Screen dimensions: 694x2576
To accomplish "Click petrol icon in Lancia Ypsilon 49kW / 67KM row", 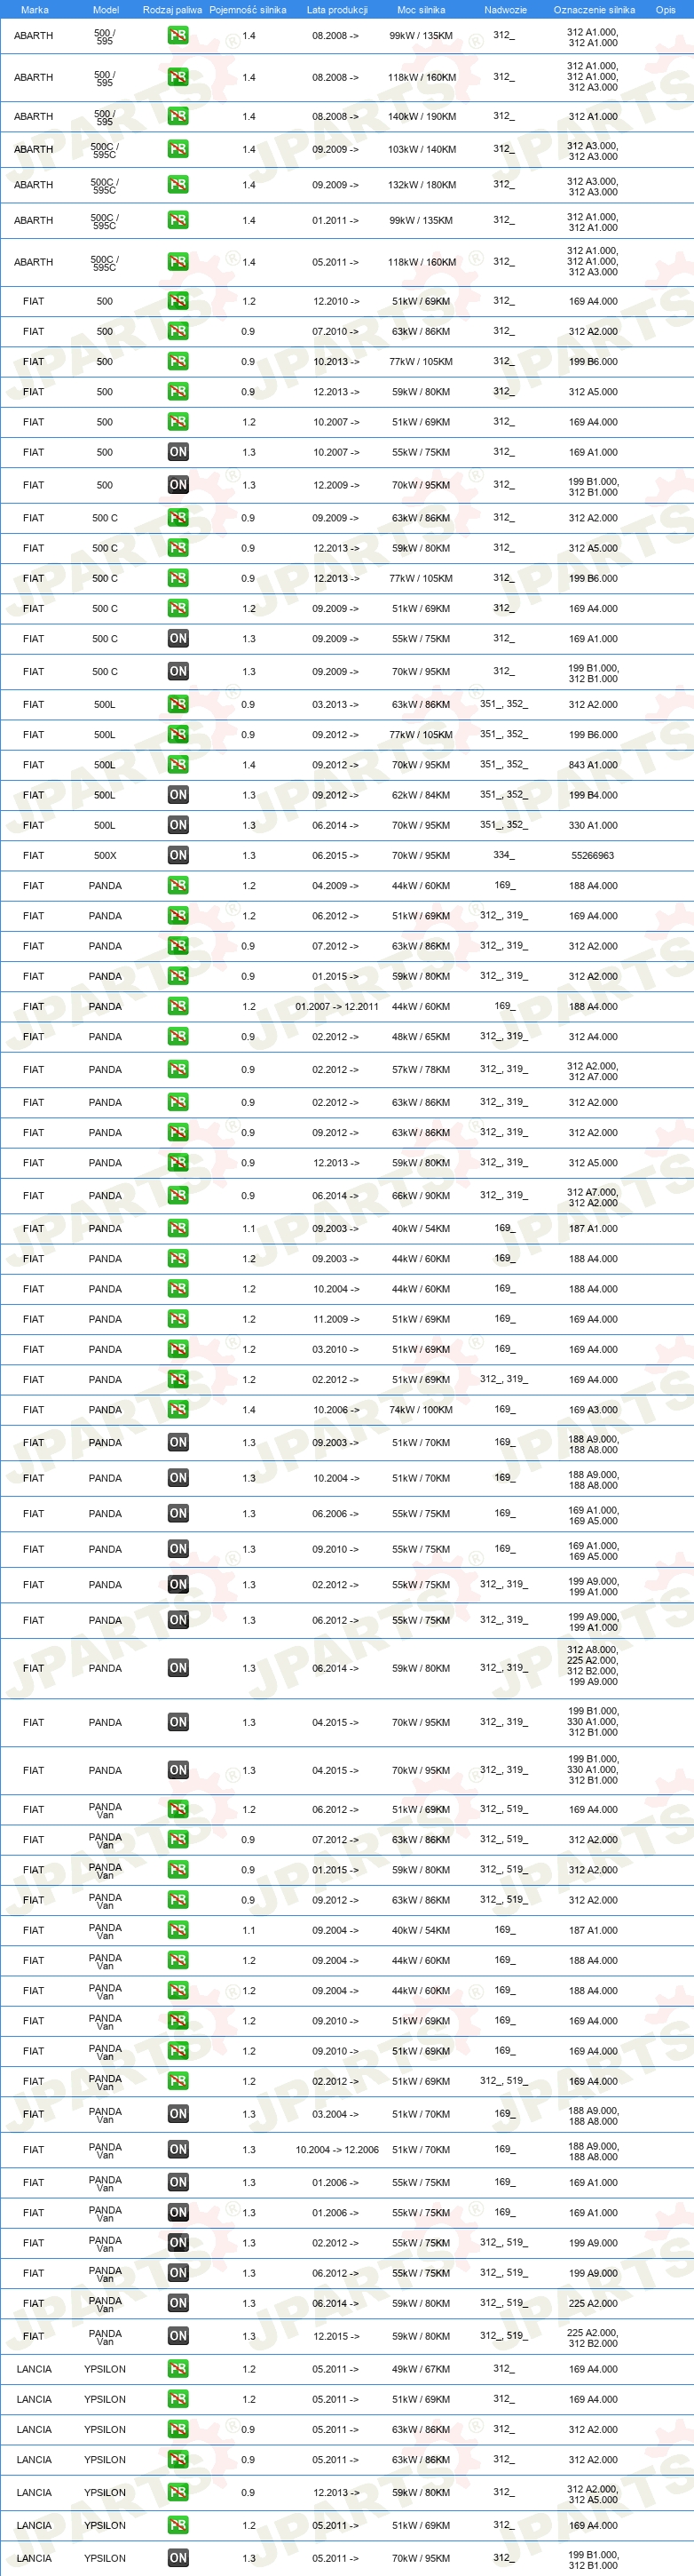I will point(177,2369).
